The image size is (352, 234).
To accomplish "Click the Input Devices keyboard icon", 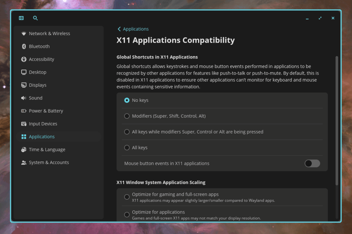I will [24, 124].
